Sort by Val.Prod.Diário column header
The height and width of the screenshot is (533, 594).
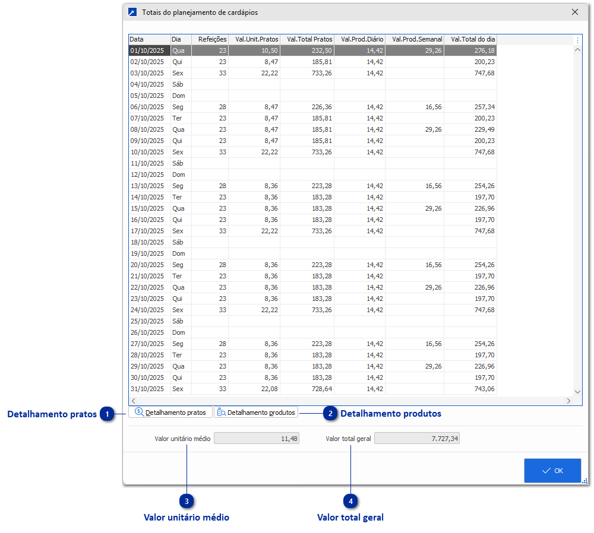point(359,39)
